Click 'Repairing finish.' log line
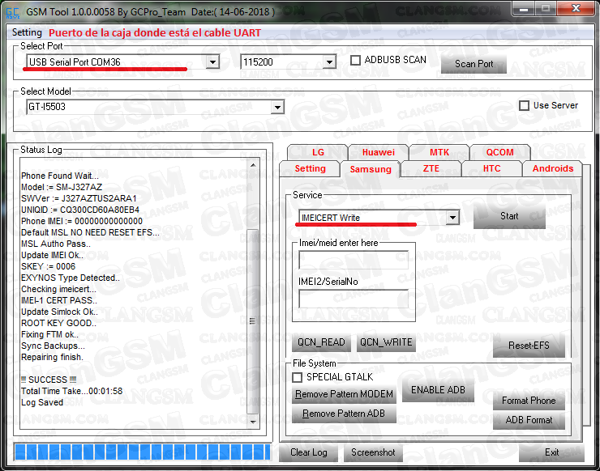This screenshot has width=600, height=471. click(52, 357)
